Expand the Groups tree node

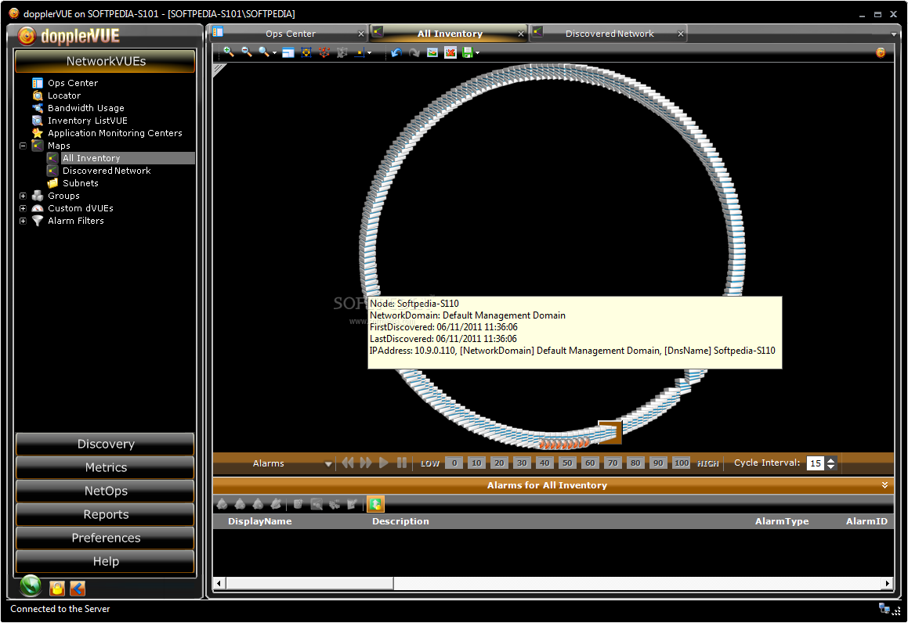pos(23,196)
